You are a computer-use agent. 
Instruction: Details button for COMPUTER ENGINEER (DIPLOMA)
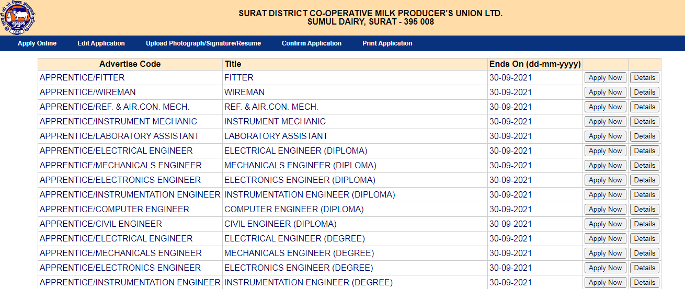pyautogui.click(x=644, y=210)
